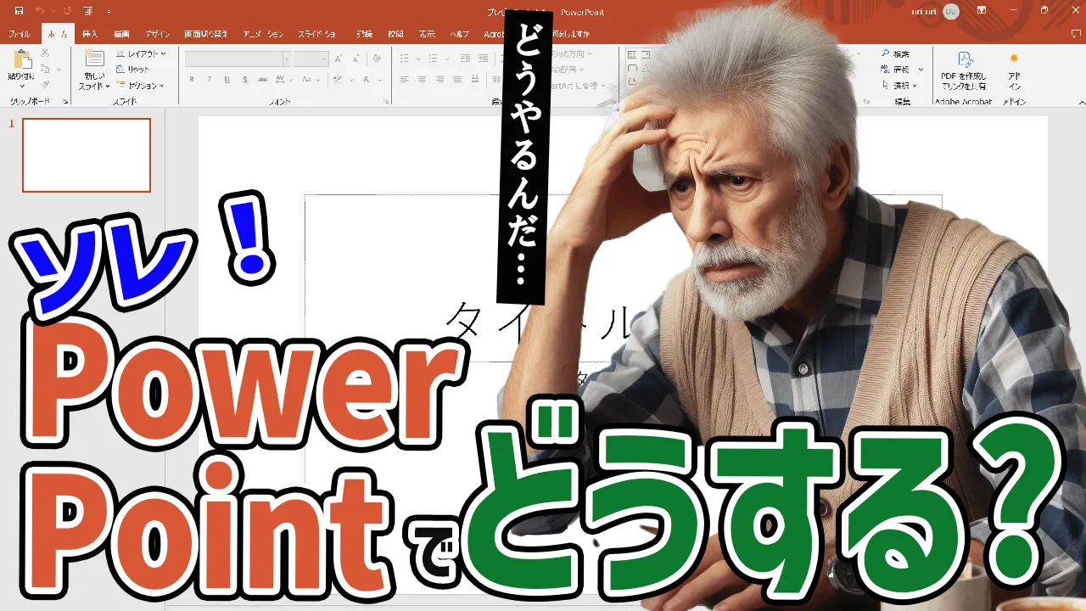Click the Format Painter brush icon

45,85
